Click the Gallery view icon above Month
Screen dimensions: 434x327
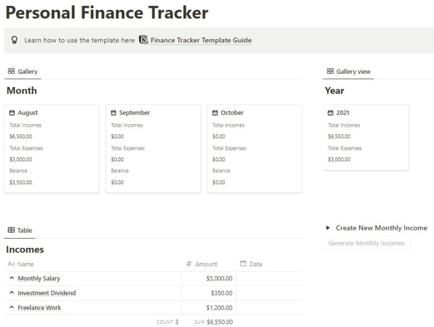click(x=11, y=70)
